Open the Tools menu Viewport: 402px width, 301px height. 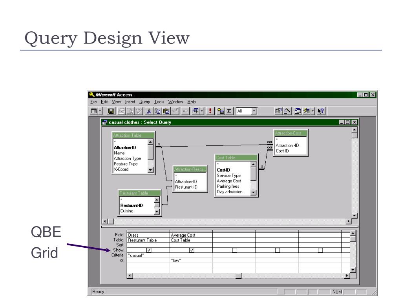tap(159, 102)
